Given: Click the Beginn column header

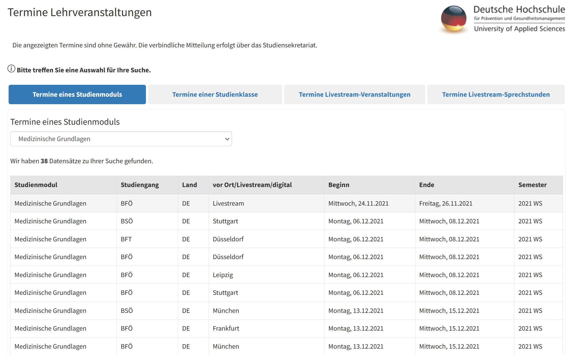Looking at the screenshot, I should coord(339,185).
